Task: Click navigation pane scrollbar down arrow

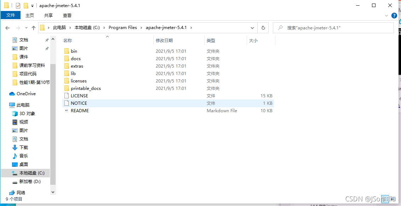Action: 53,192
